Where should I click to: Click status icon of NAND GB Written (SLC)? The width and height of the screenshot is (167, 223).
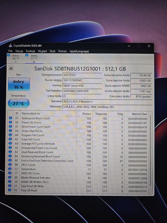(10, 182)
